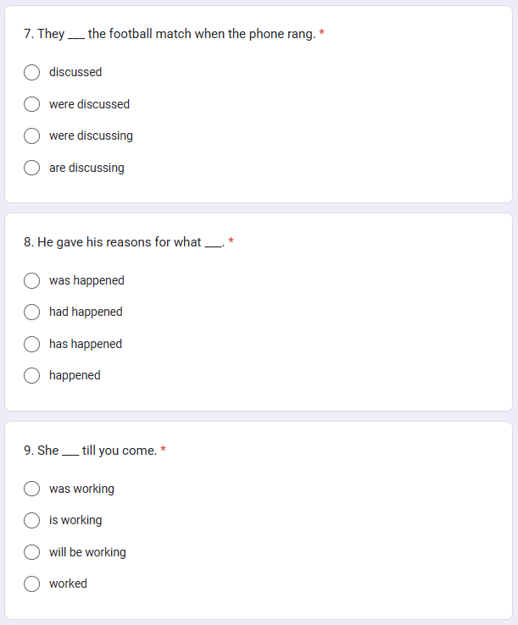This screenshot has height=625, width=518.
Task: Pick 'will be working' answer option
Action: [32, 552]
